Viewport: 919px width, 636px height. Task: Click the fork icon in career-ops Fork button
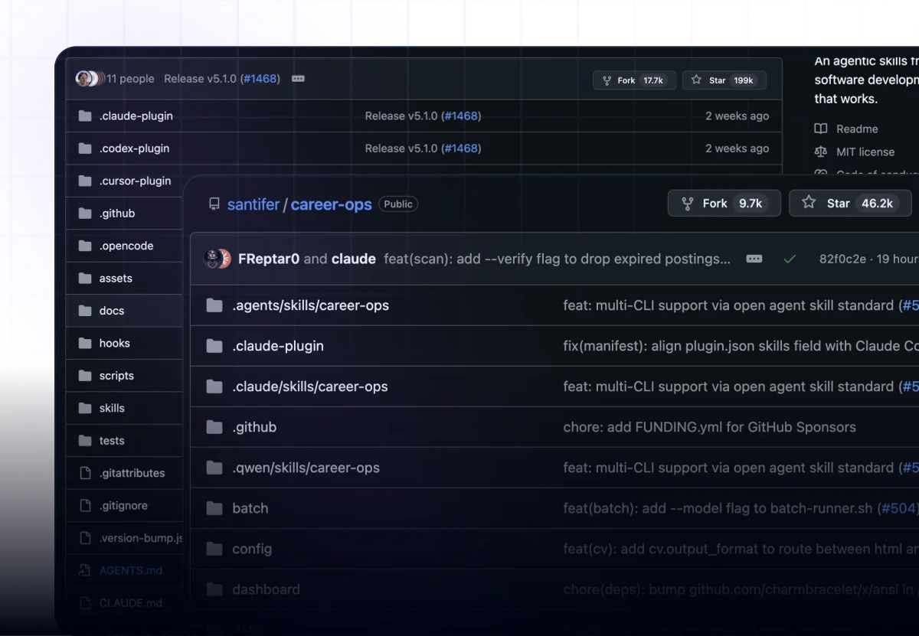pos(688,204)
